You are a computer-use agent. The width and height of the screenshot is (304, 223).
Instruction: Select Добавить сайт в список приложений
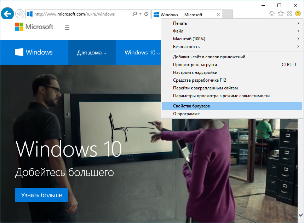pos(232,57)
